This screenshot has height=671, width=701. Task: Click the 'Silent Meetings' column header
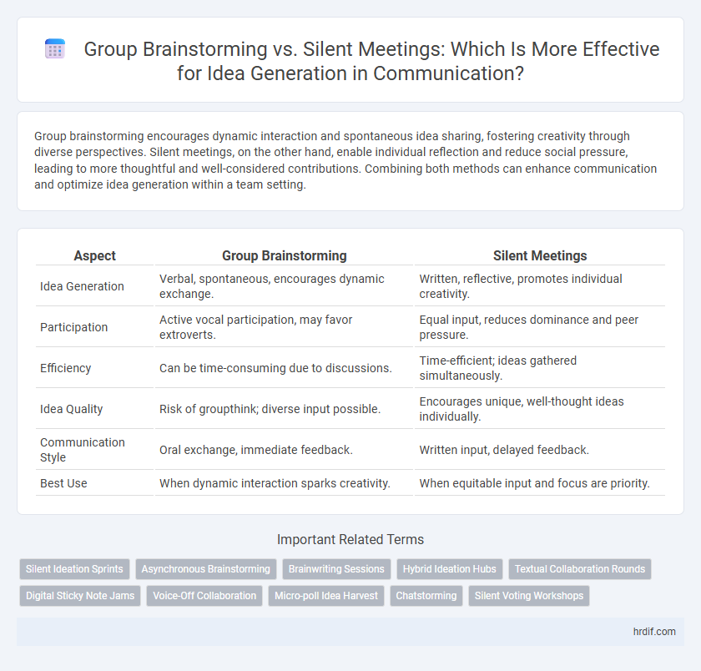pos(540,255)
